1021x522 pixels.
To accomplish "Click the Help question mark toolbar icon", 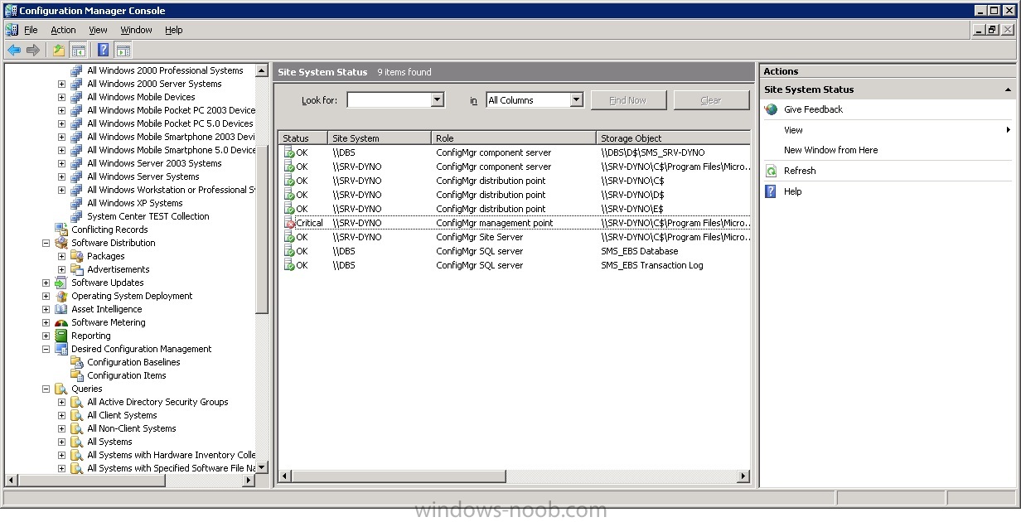I will [104, 50].
